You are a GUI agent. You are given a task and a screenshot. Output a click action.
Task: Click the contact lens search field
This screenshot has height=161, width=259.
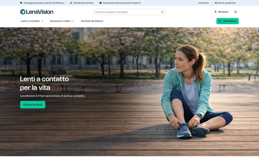[x=129, y=12]
